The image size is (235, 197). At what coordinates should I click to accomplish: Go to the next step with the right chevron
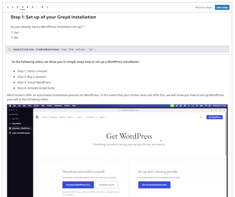click(47, 7)
